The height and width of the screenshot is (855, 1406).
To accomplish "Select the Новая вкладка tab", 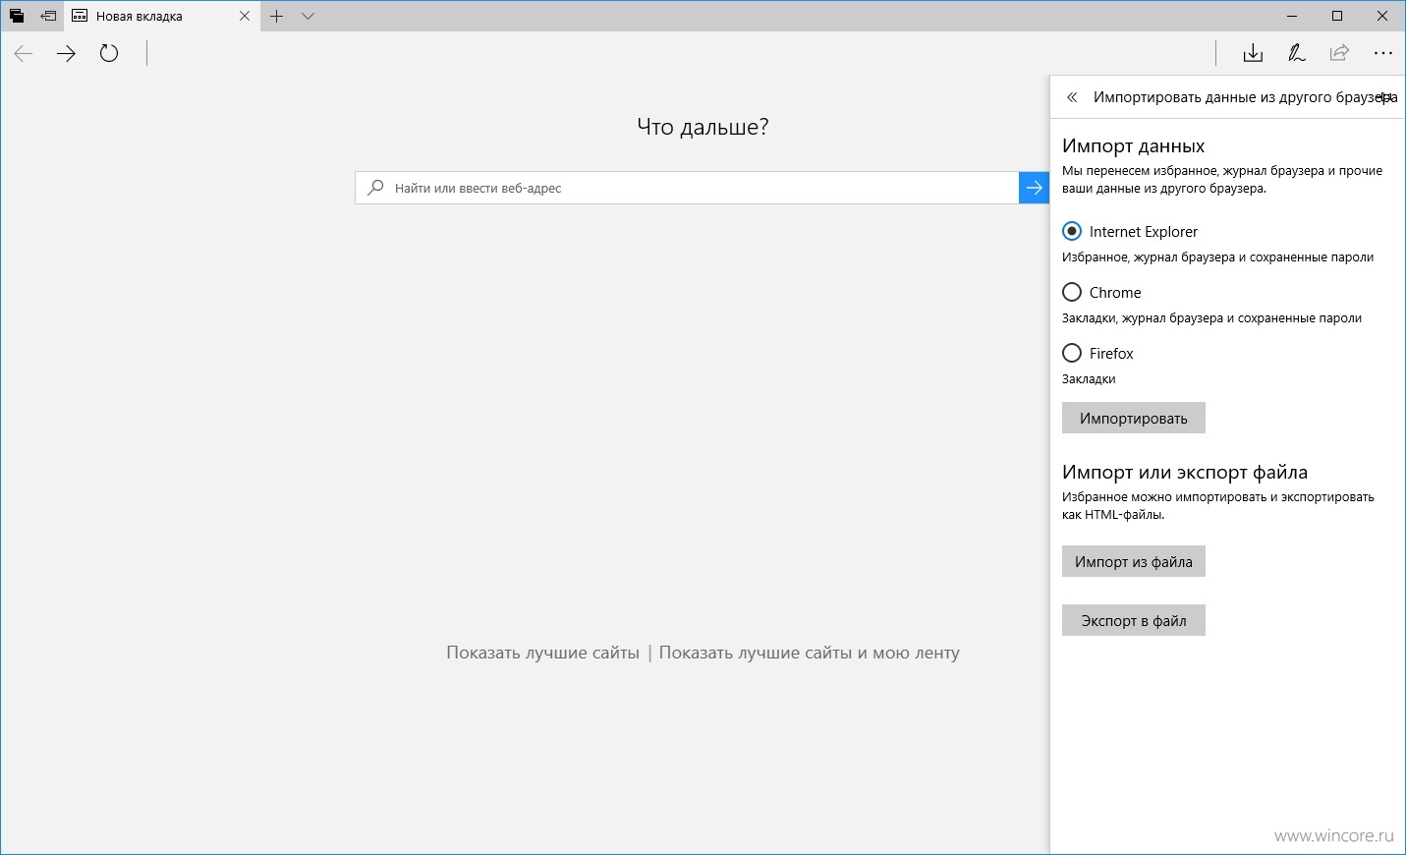I will 161,16.
